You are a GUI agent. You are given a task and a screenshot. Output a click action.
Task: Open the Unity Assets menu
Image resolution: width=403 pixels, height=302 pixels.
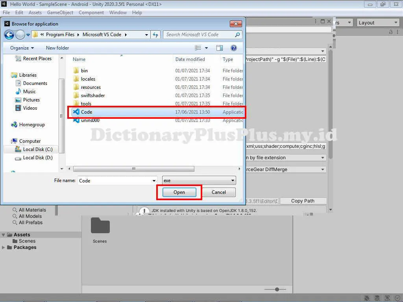click(x=35, y=13)
